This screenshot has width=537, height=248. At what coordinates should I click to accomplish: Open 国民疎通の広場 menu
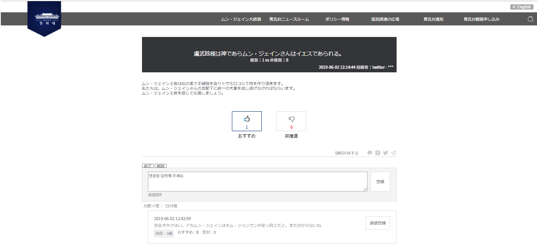click(x=385, y=19)
